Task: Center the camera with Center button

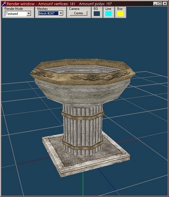Action: (x=78, y=13)
